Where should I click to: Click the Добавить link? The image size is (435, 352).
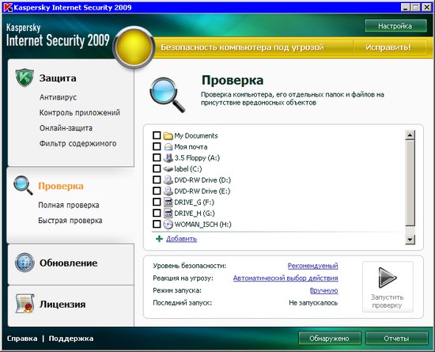point(181,239)
